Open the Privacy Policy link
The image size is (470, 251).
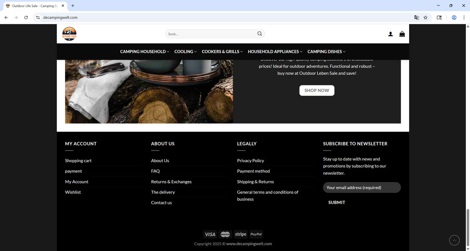tap(250, 161)
